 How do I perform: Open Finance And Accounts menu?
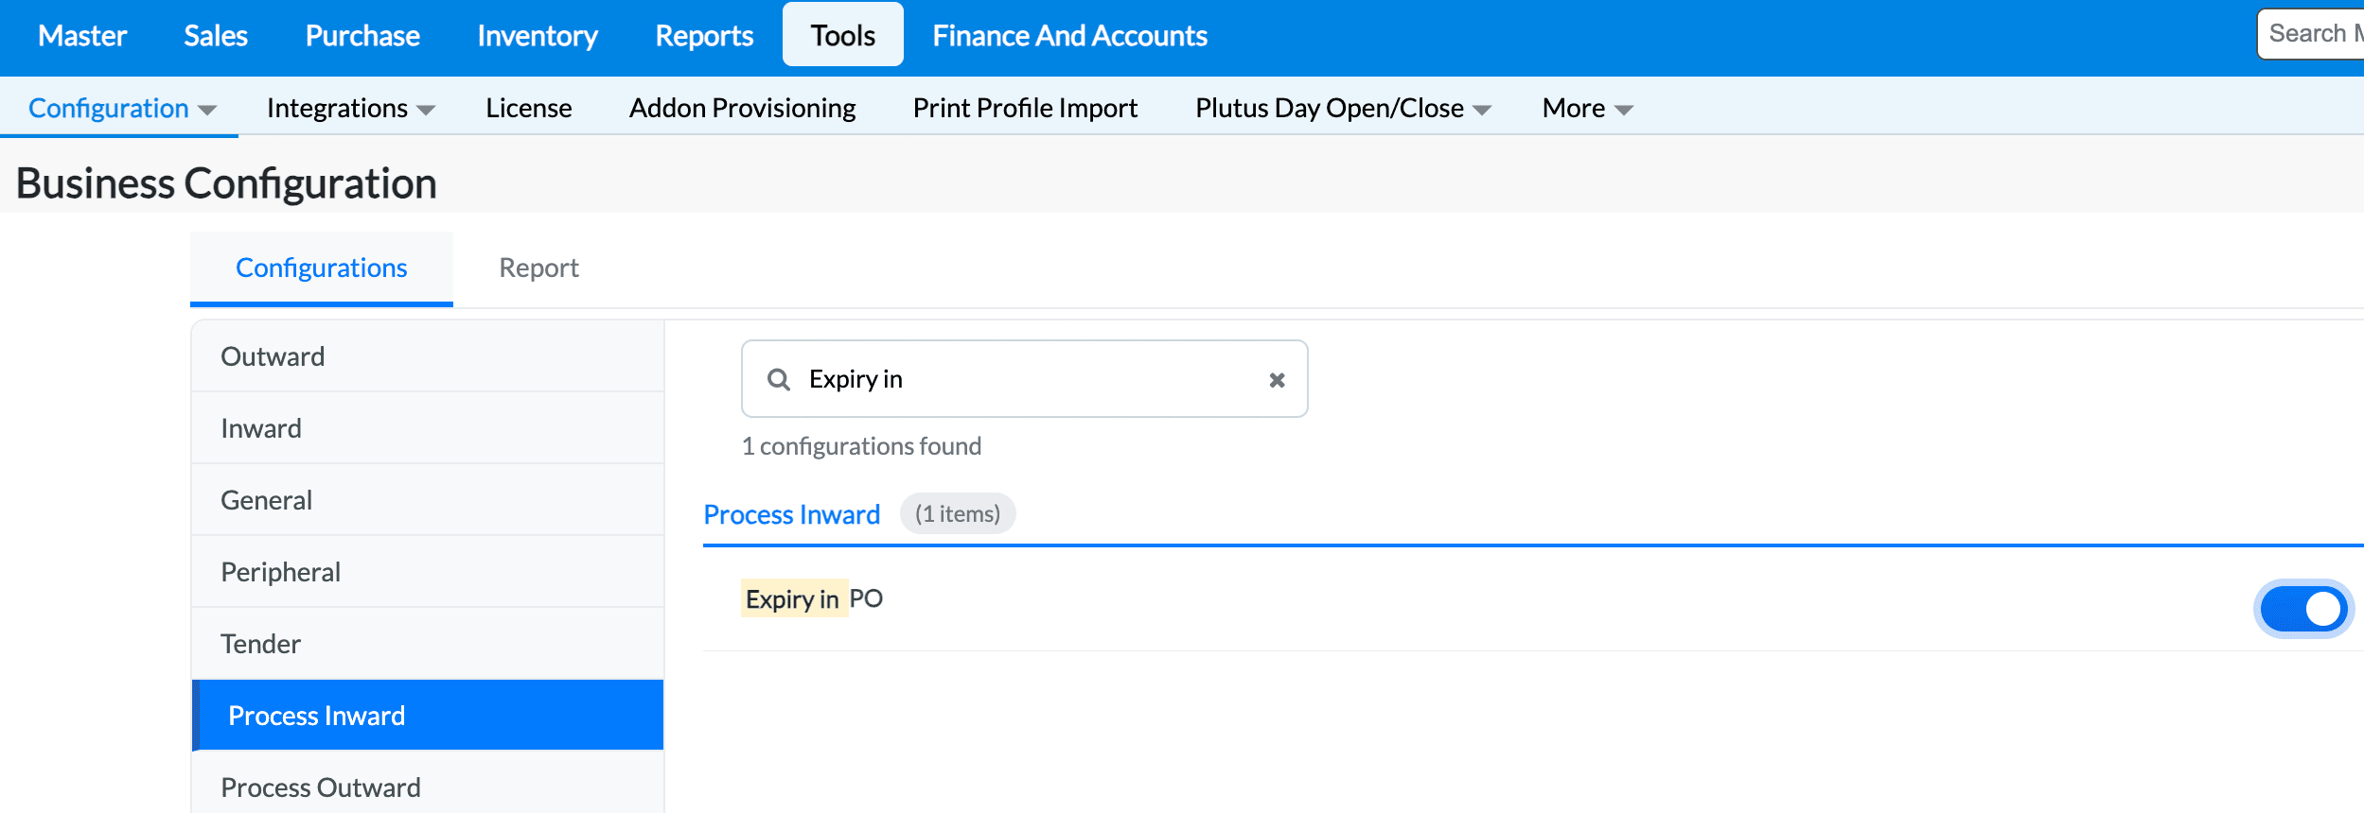point(1069,36)
